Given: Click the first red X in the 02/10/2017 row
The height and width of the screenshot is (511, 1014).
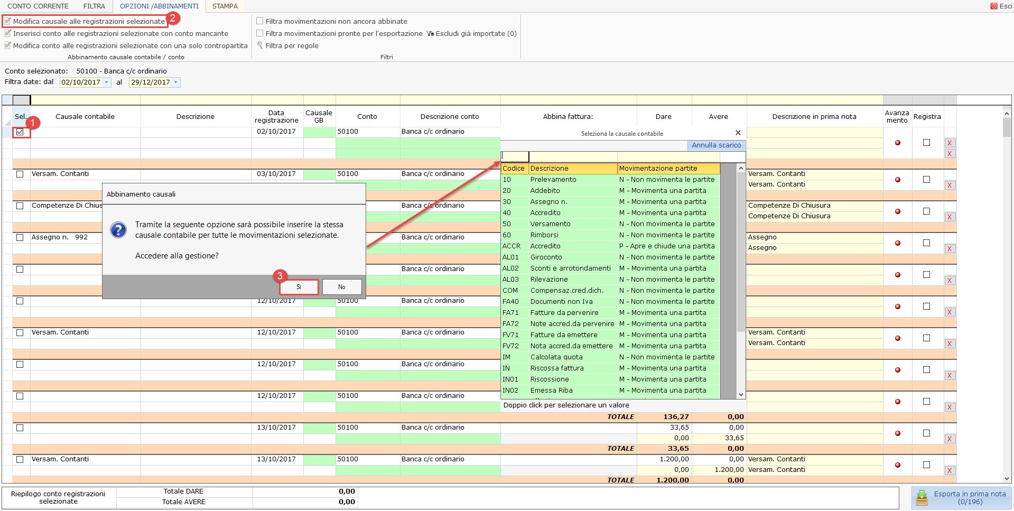Looking at the screenshot, I should click(x=950, y=143).
